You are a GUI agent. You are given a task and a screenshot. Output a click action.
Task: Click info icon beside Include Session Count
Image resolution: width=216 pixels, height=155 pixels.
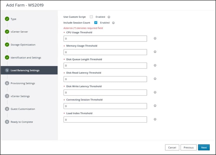(113, 23)
